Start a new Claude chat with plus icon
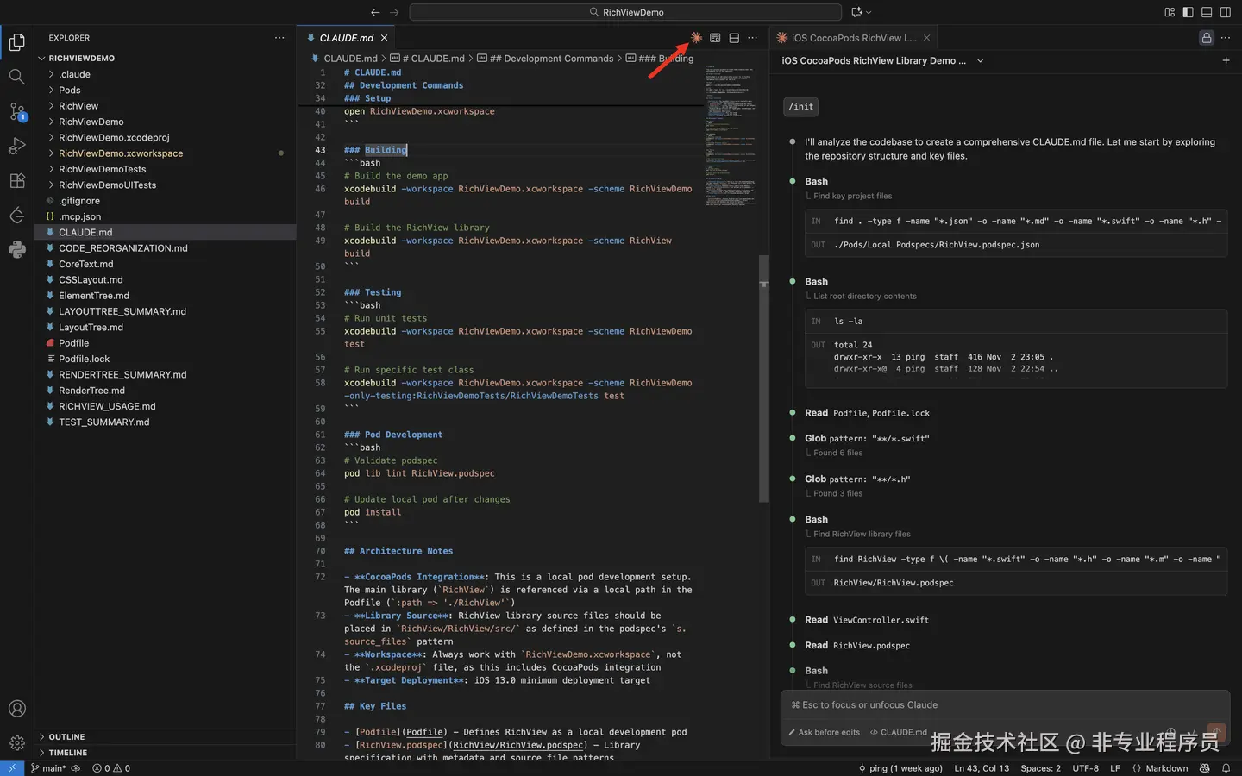This screenshot has height=776, width=1242. tap(1226, 60)
